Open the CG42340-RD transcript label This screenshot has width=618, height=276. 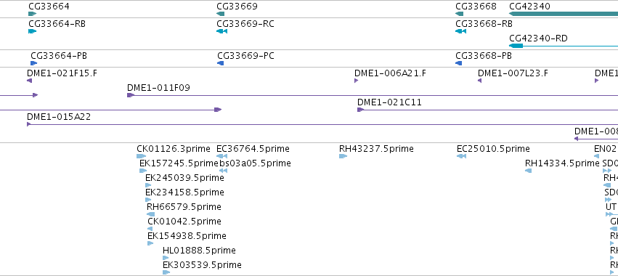538,38
